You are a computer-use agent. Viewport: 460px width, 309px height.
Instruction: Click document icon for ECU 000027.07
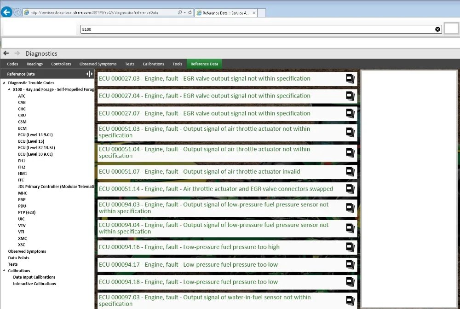pos(350,113)
